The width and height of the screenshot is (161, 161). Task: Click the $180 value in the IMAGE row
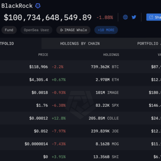(155, 93)
